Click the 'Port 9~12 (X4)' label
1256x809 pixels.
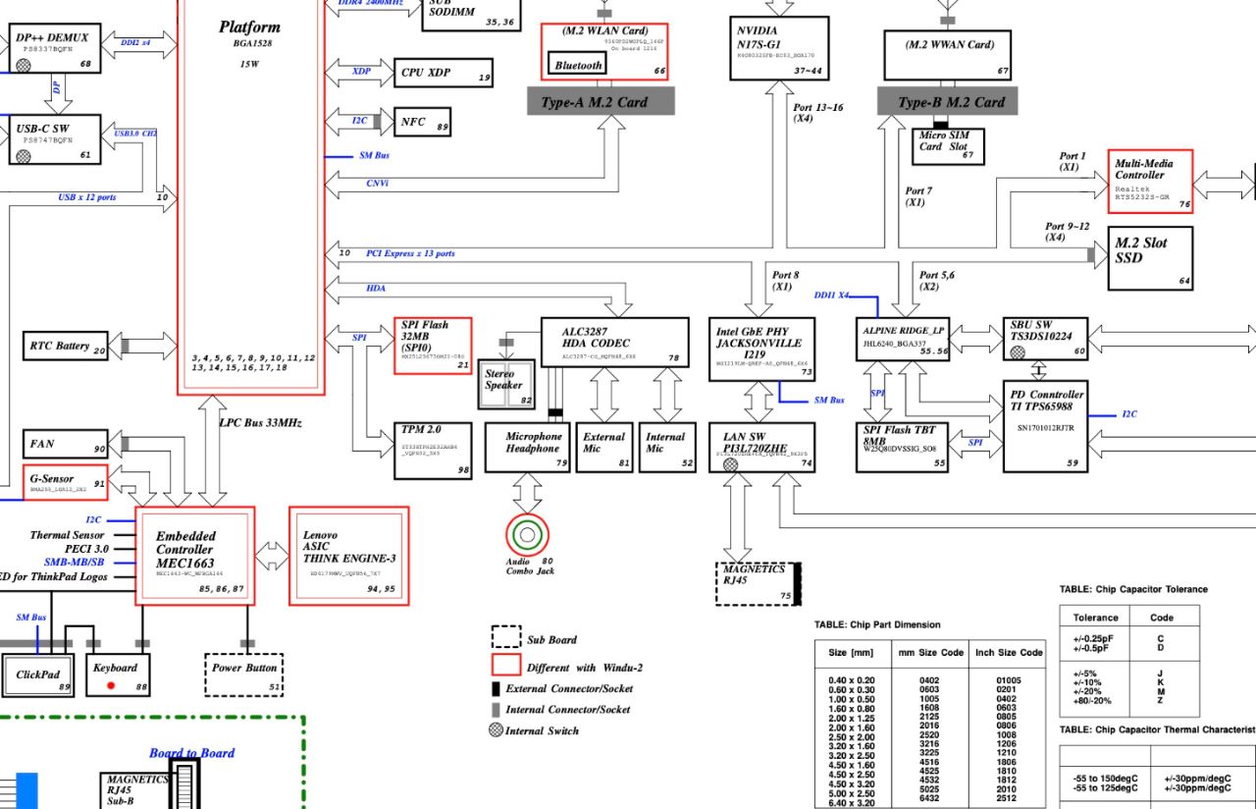(x=1068, y=232)
